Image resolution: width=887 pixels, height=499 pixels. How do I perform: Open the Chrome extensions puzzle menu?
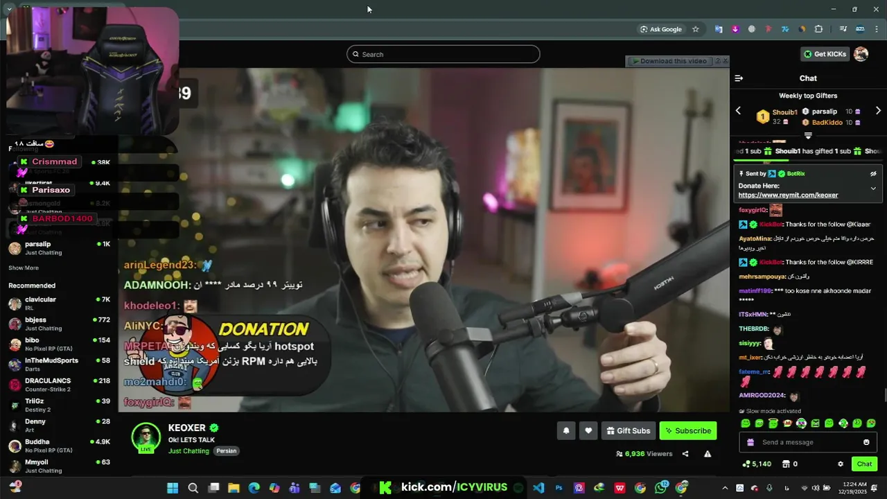click(x=818, y=29)
